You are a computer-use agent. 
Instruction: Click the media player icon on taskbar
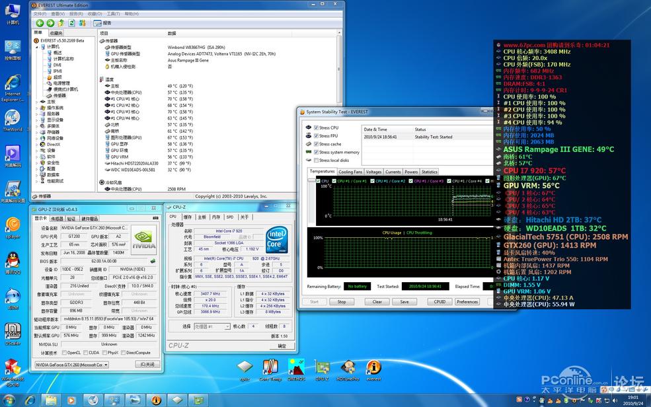[71, 400]
